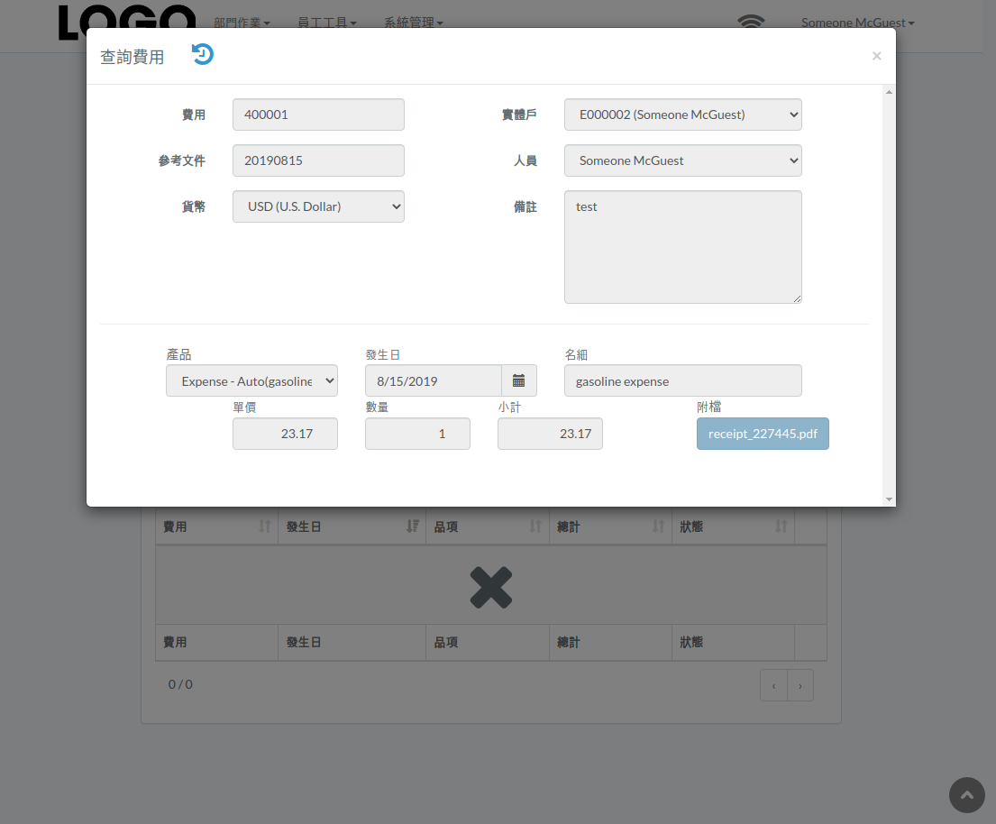Open the 人員 dropdown showing Someone McGuest
Screen dimensions: 996x824
click(x=683, y=160)
